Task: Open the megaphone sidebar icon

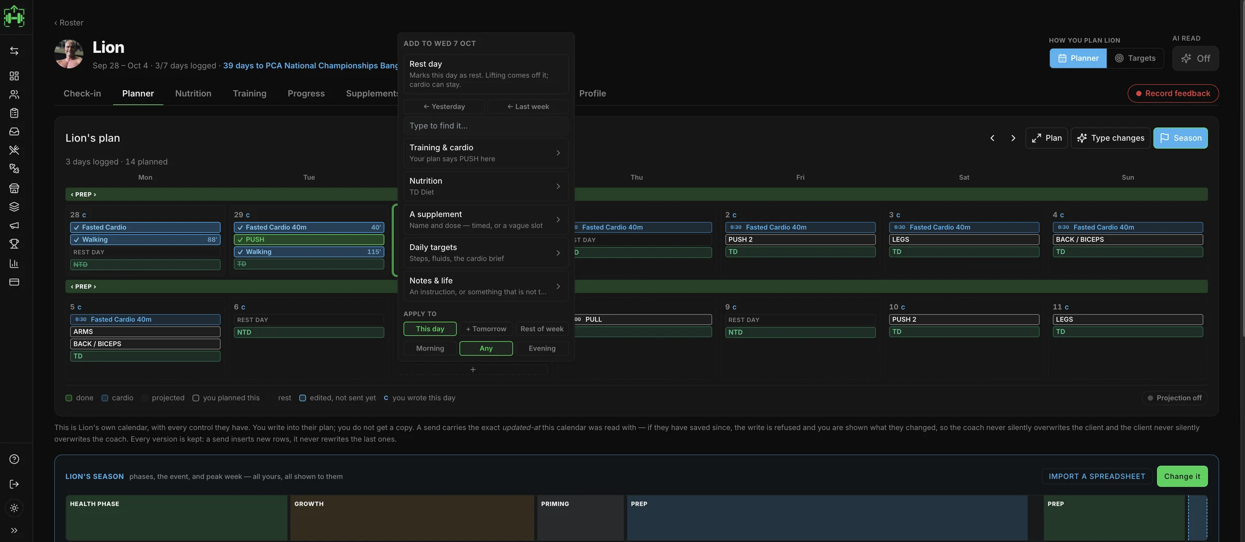Action: [14, 225]
